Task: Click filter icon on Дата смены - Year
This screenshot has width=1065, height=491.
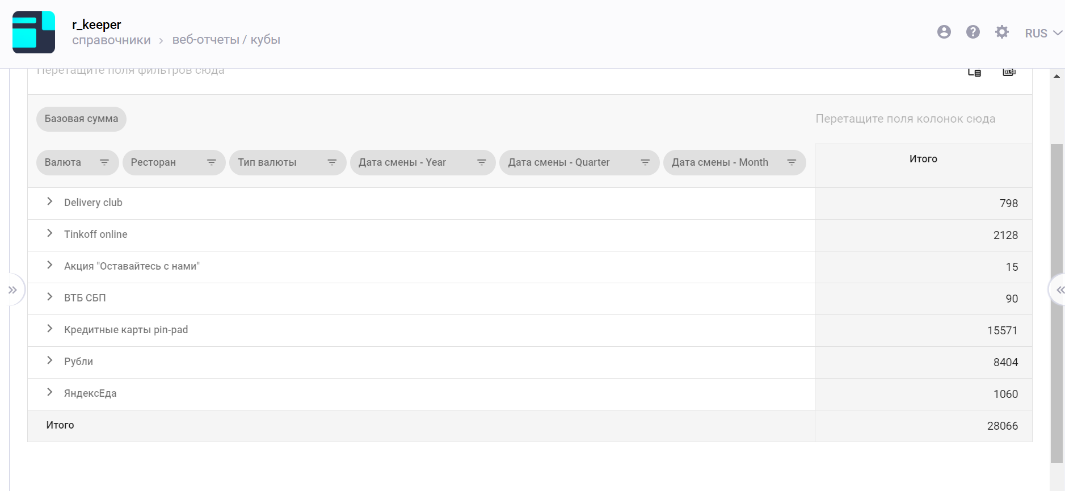Action: (x=482, y=162)
